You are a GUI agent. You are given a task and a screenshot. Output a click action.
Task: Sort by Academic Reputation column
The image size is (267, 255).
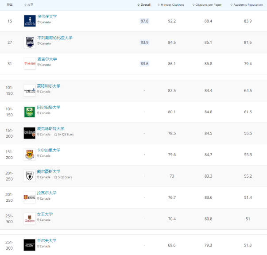pos(246,5)
